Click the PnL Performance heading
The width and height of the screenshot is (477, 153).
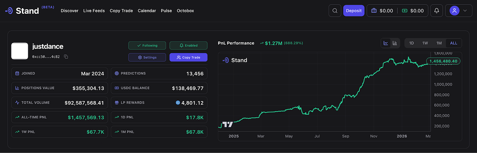point(236,43)
